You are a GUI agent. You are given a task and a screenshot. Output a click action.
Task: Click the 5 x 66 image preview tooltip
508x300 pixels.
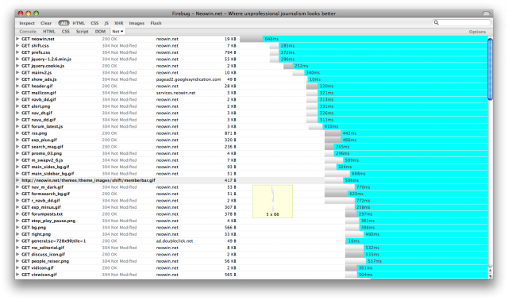[x=272, y=201]
